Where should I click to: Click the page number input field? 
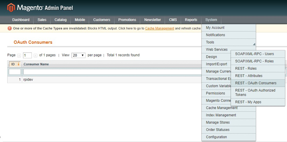27,55
